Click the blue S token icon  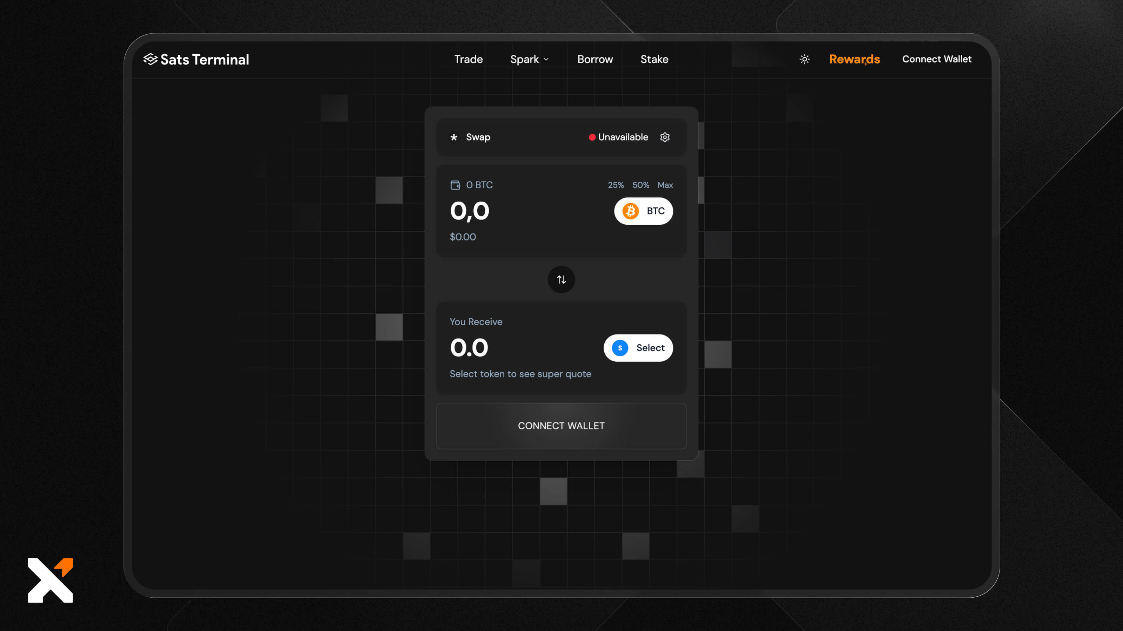(x=619, y=348)
